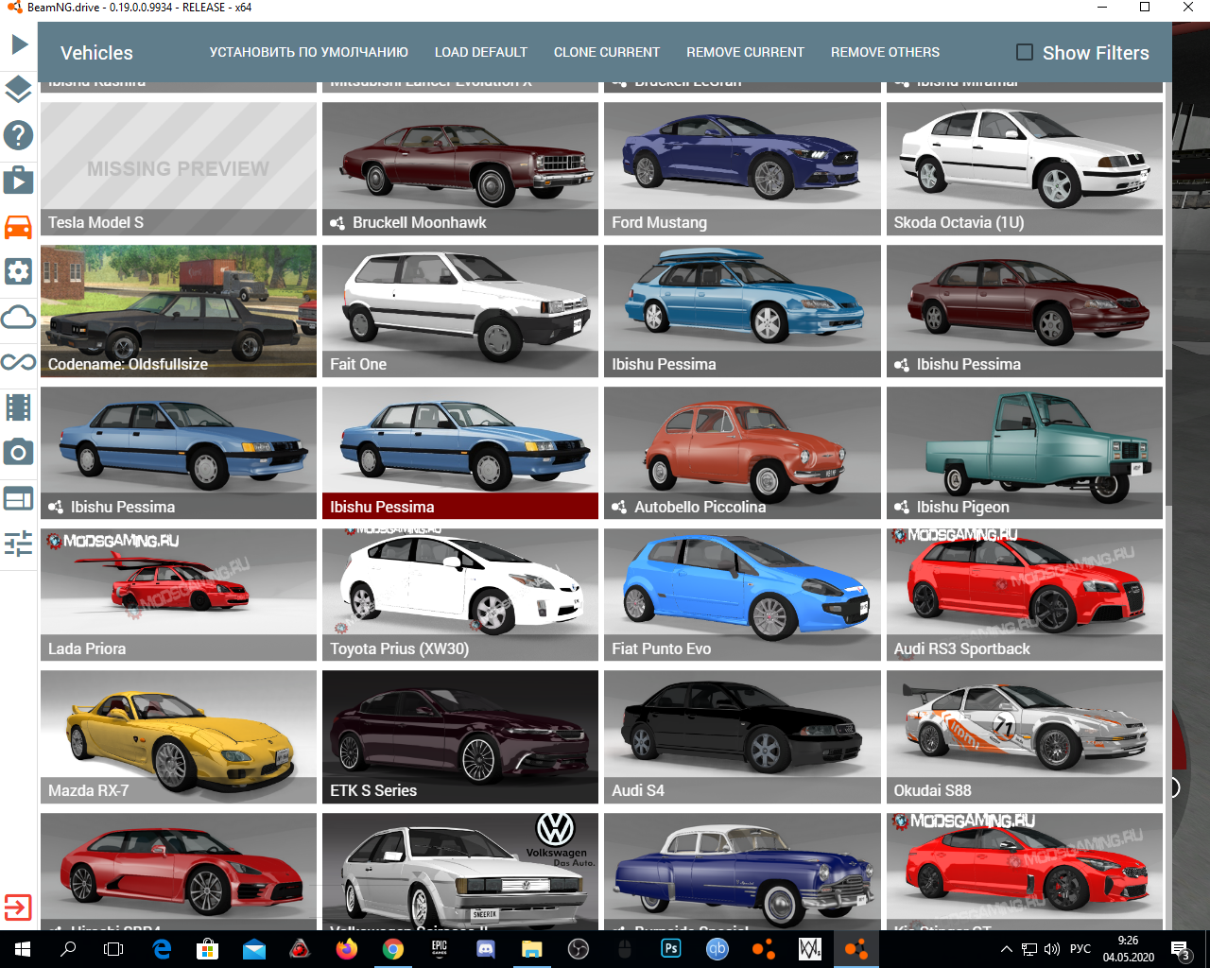The image size is (1210, 968).
Task: Open Discord from the taskbar
Action: 486,949
